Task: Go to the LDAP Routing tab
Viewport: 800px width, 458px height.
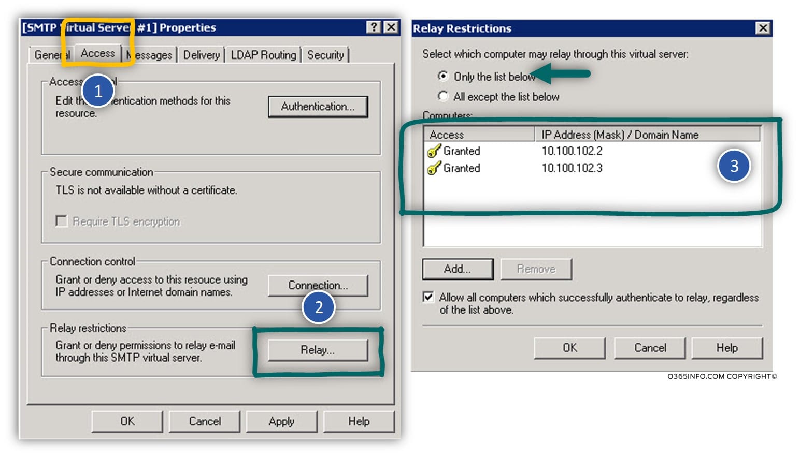Action: click(x=263, y=55)
